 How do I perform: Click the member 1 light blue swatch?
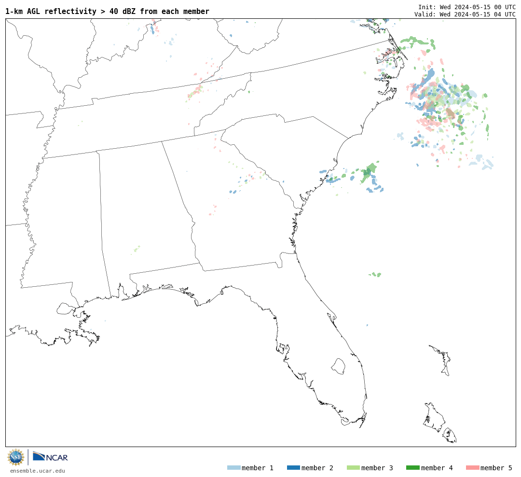pos(233,468)
